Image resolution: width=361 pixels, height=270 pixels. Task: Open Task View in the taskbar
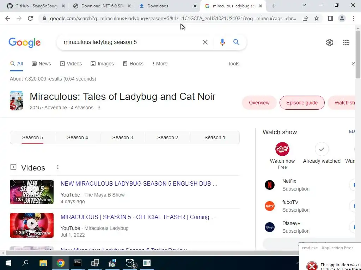[95, 263]
